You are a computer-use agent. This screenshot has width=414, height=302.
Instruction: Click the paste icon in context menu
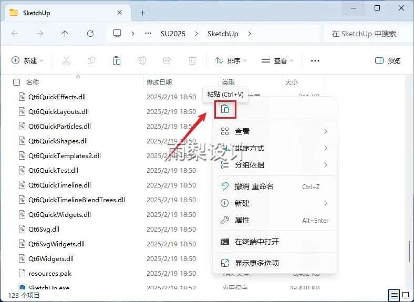point(225,109)
